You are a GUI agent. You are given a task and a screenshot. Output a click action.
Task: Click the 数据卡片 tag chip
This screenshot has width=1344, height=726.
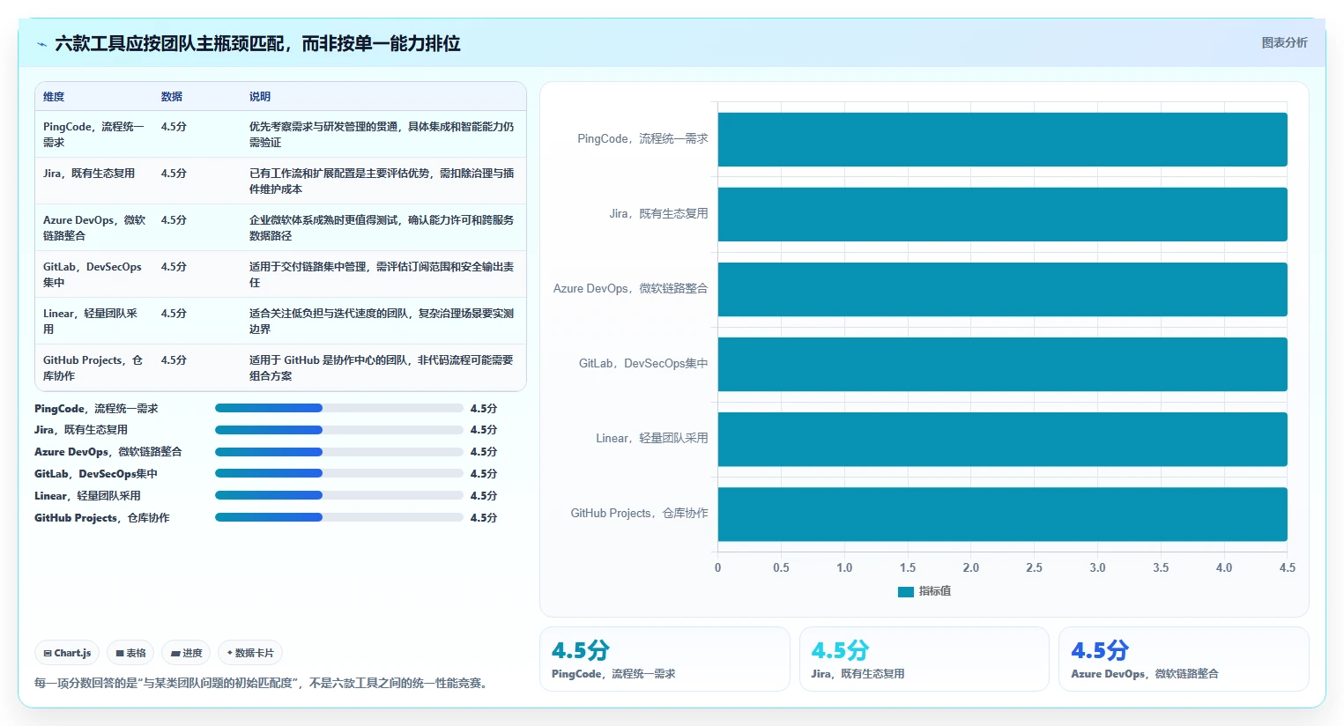click(250, 653)
